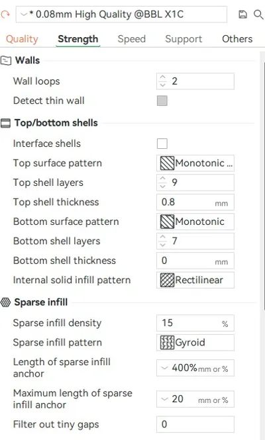The image size is (265, 440).
Task: Increase Wall loops with up arrow
Action: pyautogui.click(x=163, y=77)
